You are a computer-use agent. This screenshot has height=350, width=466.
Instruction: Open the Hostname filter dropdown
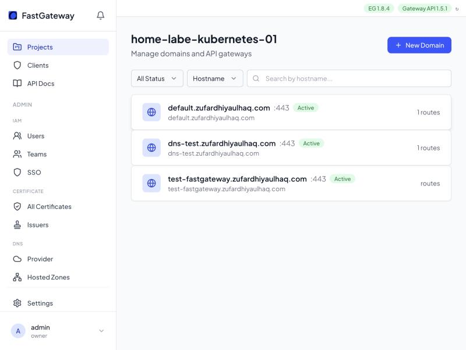point(215,78)
